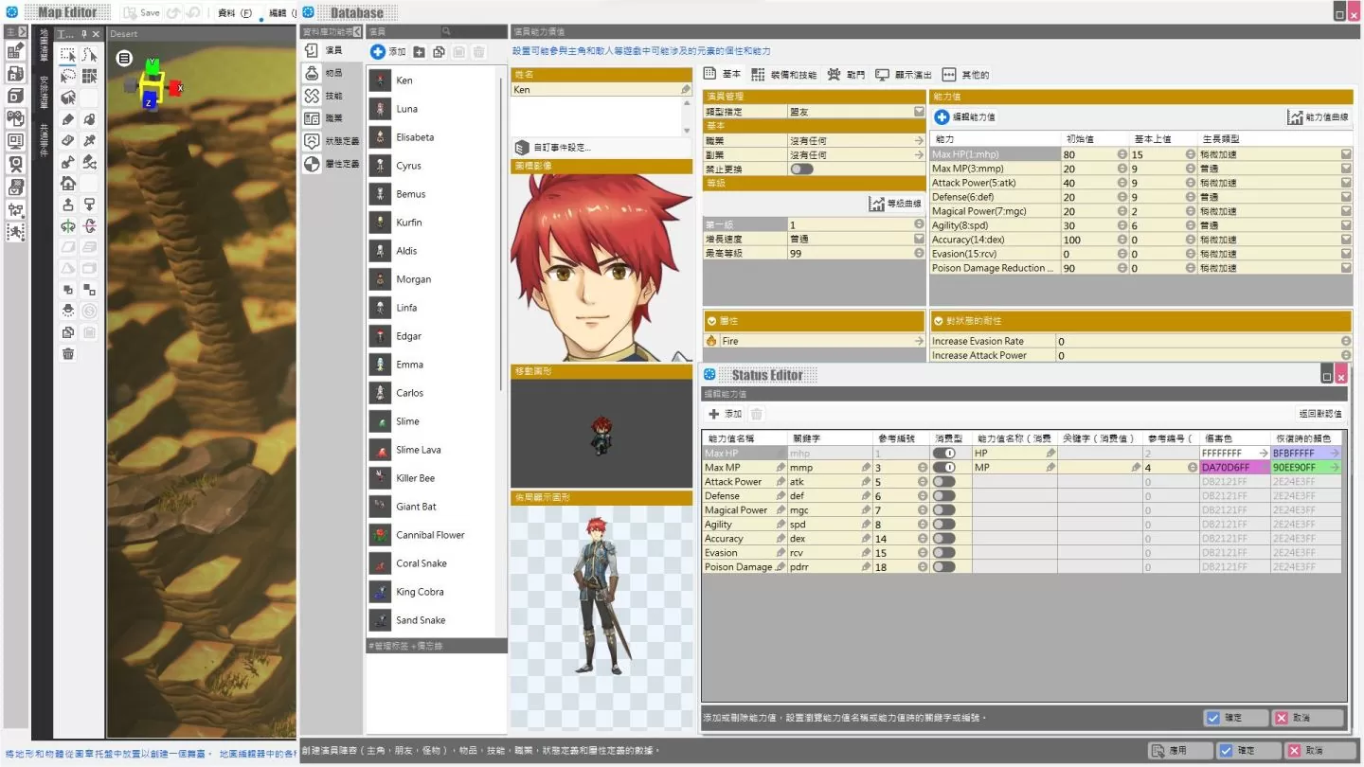Choose the eraser tool in Map Editor

[68, 140]
